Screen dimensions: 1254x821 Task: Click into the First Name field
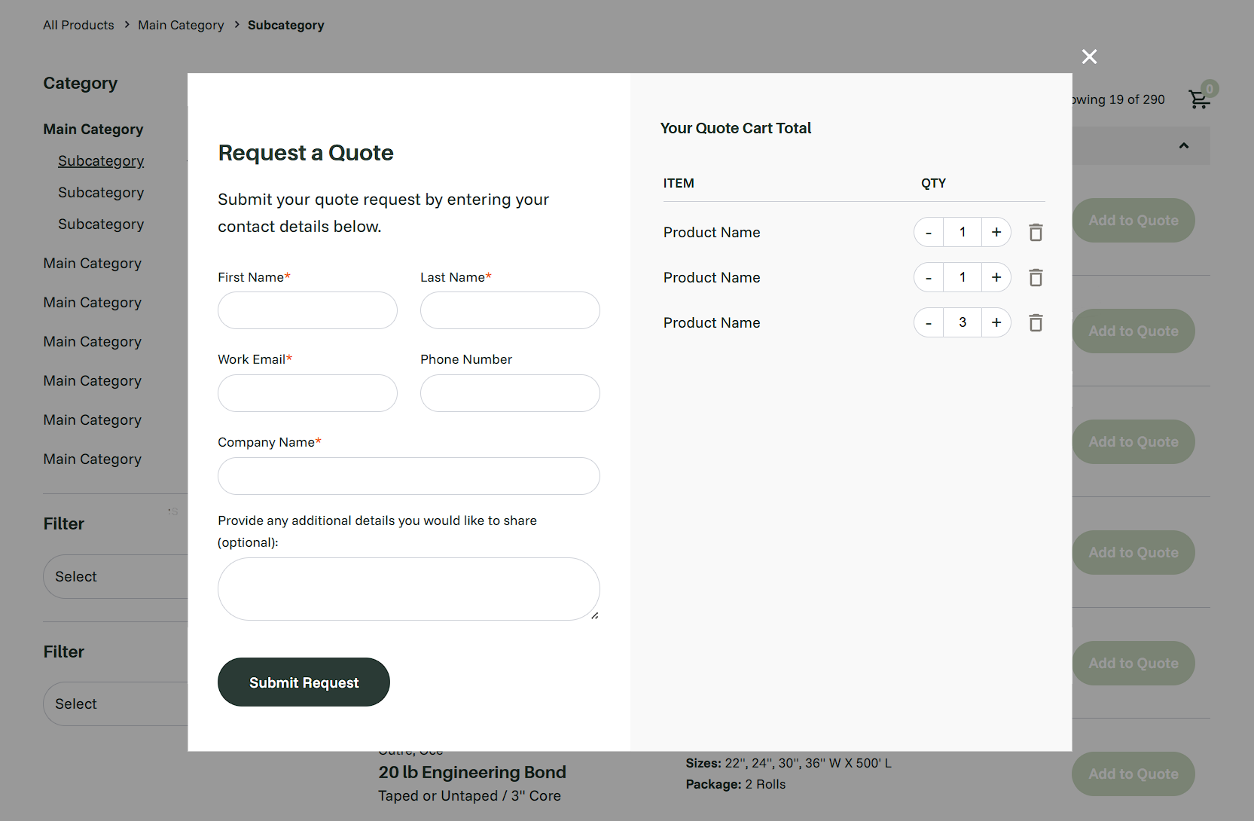307,310
